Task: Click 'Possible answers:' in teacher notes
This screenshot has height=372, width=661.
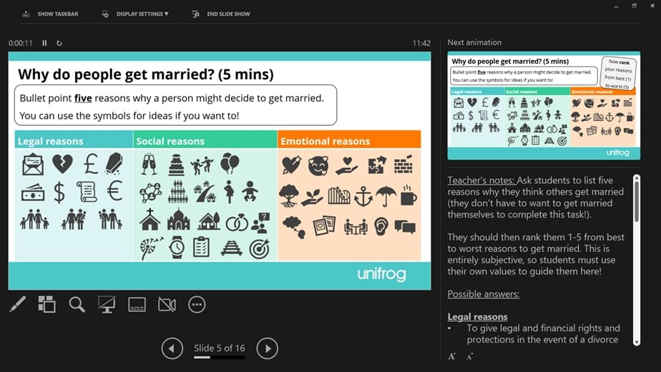Action: (x=483, y=294)
